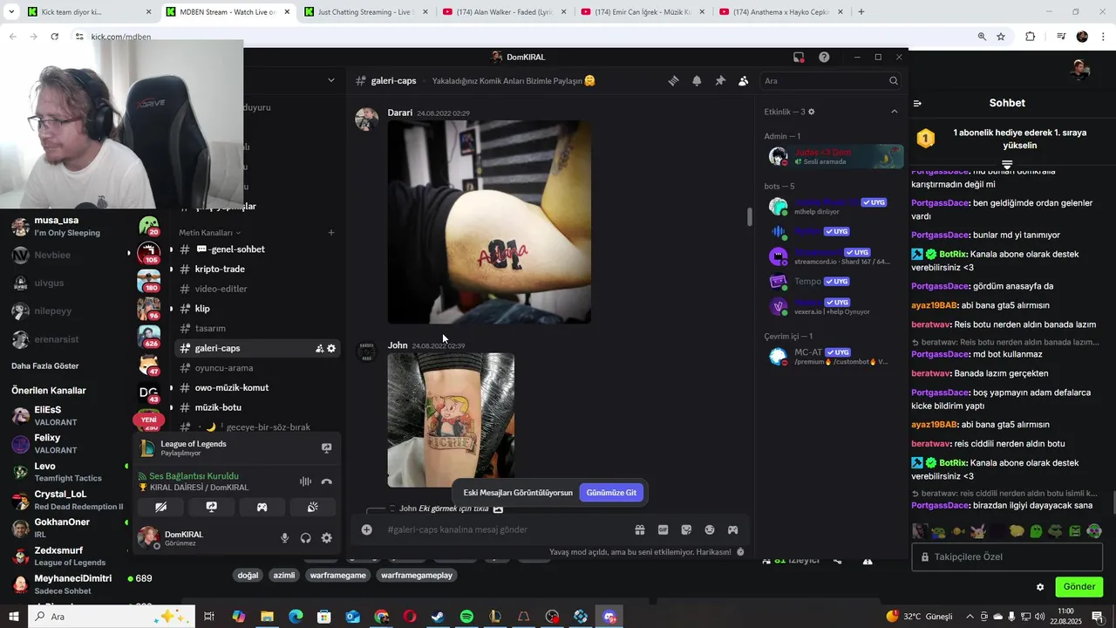Click the green Gönder button in Kick chat

tap(1079, 587)
